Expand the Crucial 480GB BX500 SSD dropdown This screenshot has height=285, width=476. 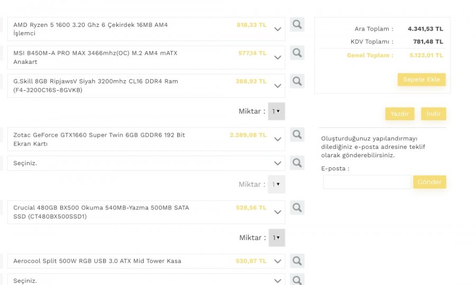click(x=278, y=213)
